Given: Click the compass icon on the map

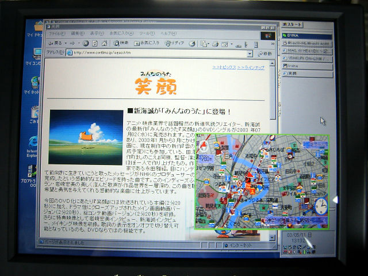Looking at the screenshot, I should [203, 146].
